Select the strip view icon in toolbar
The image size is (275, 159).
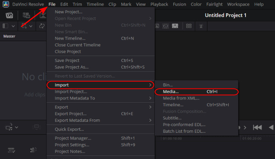(175, 26)
